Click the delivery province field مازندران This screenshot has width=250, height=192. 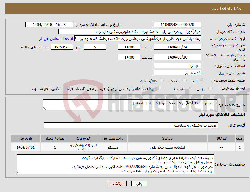pos(177,66)
